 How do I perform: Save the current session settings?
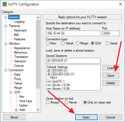(x=111, y=76)
